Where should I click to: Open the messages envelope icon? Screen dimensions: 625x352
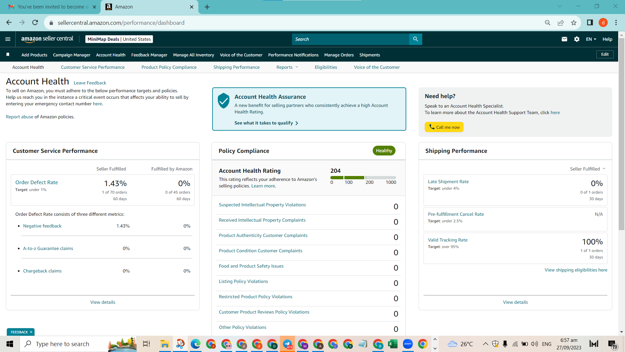564,39
